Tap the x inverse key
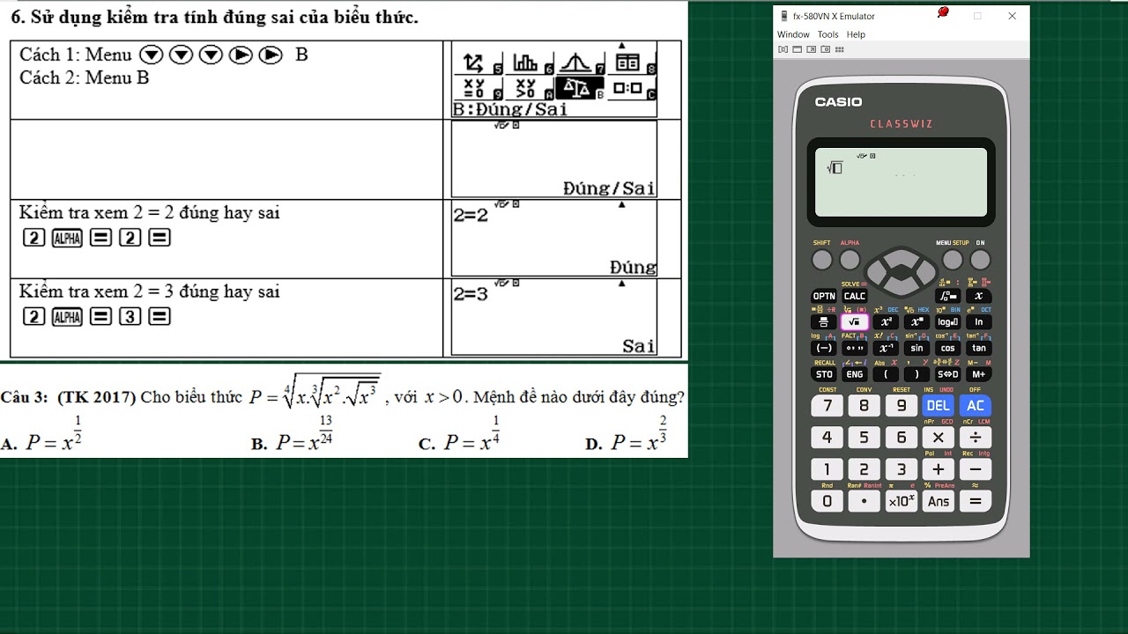The width and height of the screenshot is (1128, 634). tap(886, 348)
